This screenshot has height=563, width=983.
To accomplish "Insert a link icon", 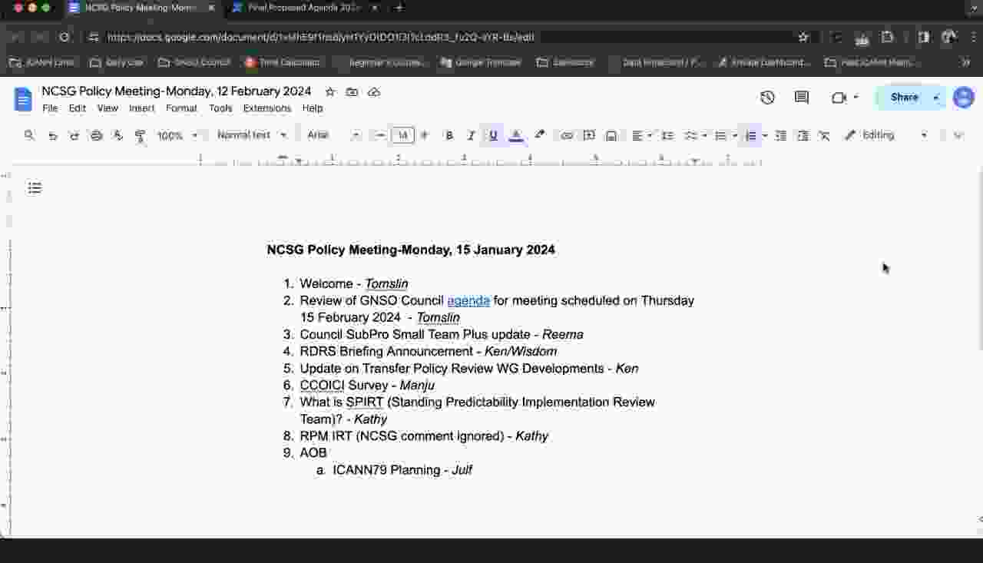I will (567, 135).
